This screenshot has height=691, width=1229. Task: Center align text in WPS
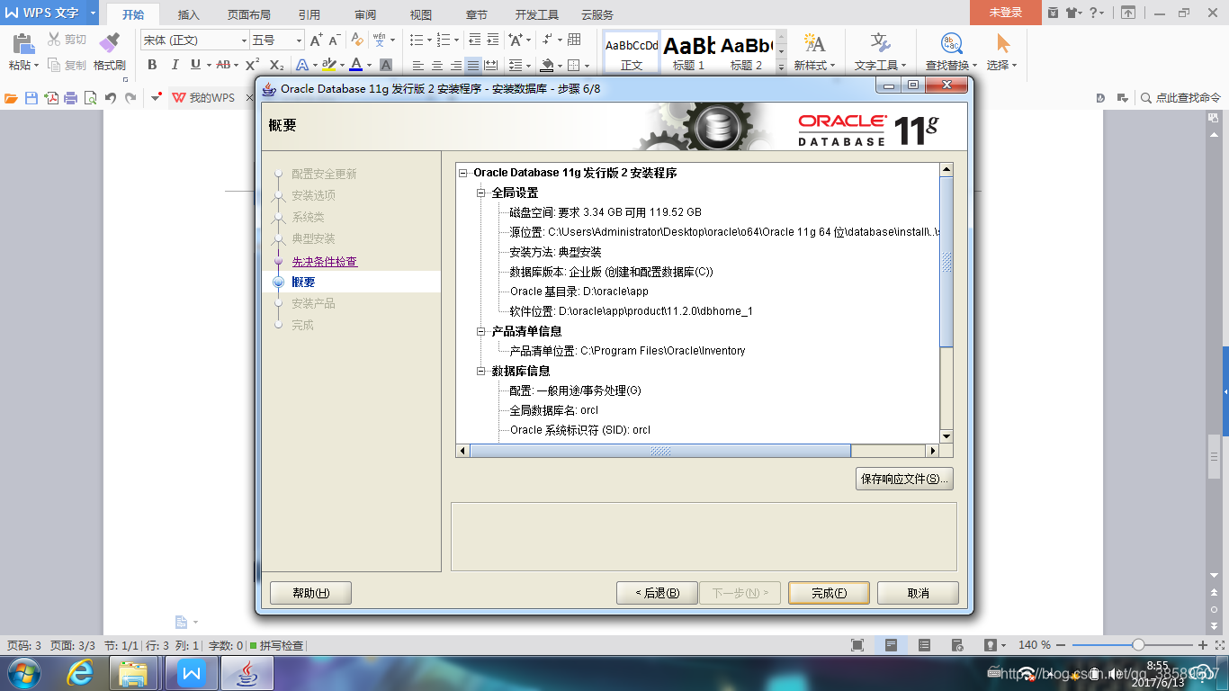[436, 66]
